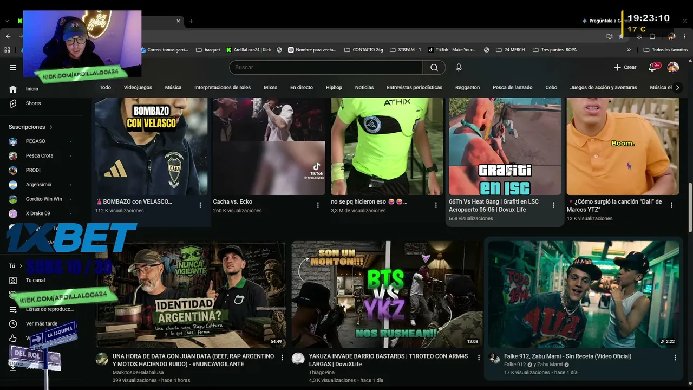Open the 24 MERCH bookmark folder
693x390 pixels.
(x=509, y=50)
